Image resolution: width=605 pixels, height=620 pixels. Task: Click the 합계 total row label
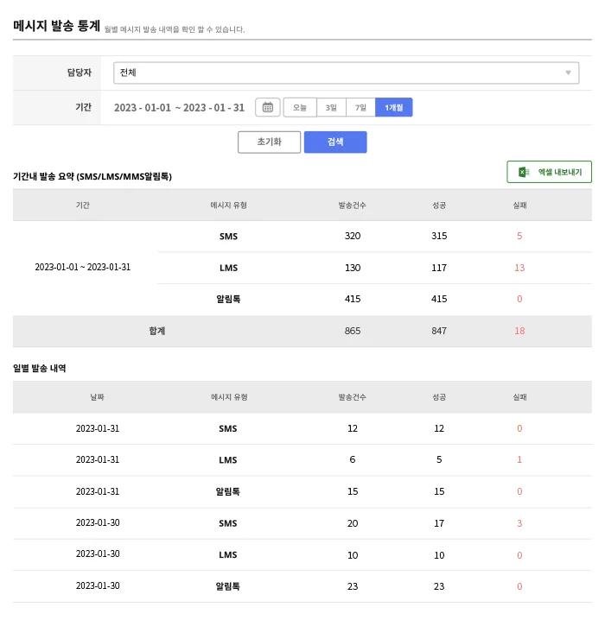(x=156, y=331)
